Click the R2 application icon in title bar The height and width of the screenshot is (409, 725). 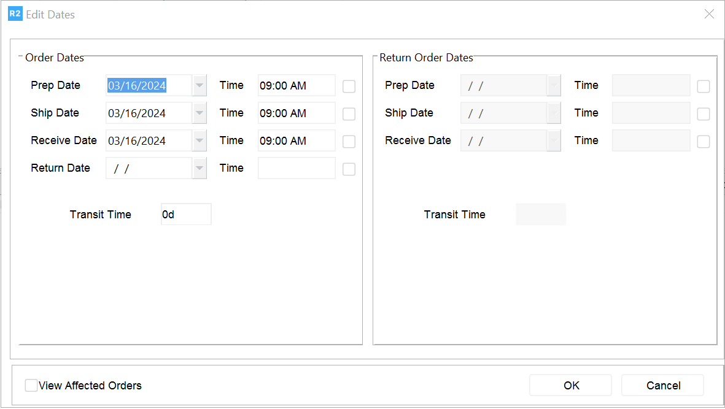coord(15,14)
